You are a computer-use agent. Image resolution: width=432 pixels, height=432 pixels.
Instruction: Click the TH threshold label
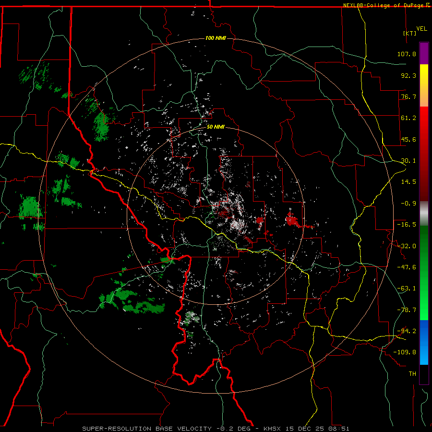point(412,374)
